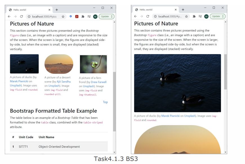Click Object-Oriented Development cell

pos(59,147)
